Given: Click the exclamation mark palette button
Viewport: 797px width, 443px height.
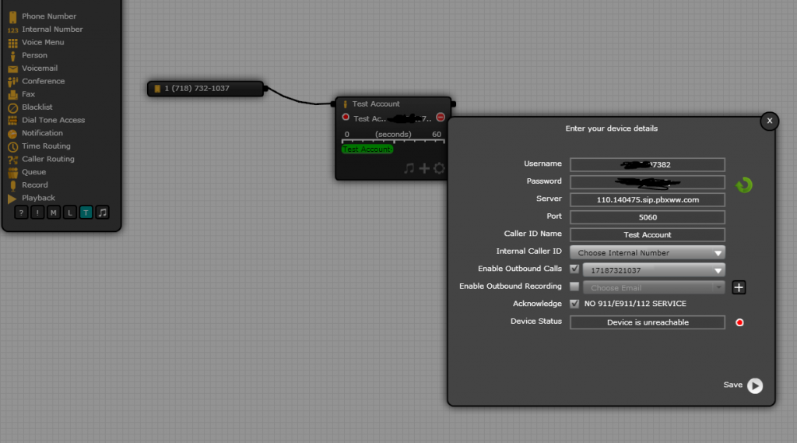Looking at the screenshot, I should [37, 213].
